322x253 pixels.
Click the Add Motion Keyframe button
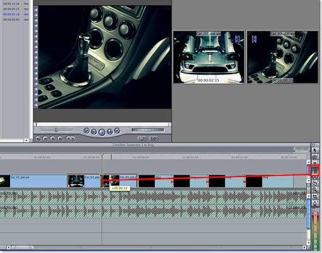pos(52,139)
